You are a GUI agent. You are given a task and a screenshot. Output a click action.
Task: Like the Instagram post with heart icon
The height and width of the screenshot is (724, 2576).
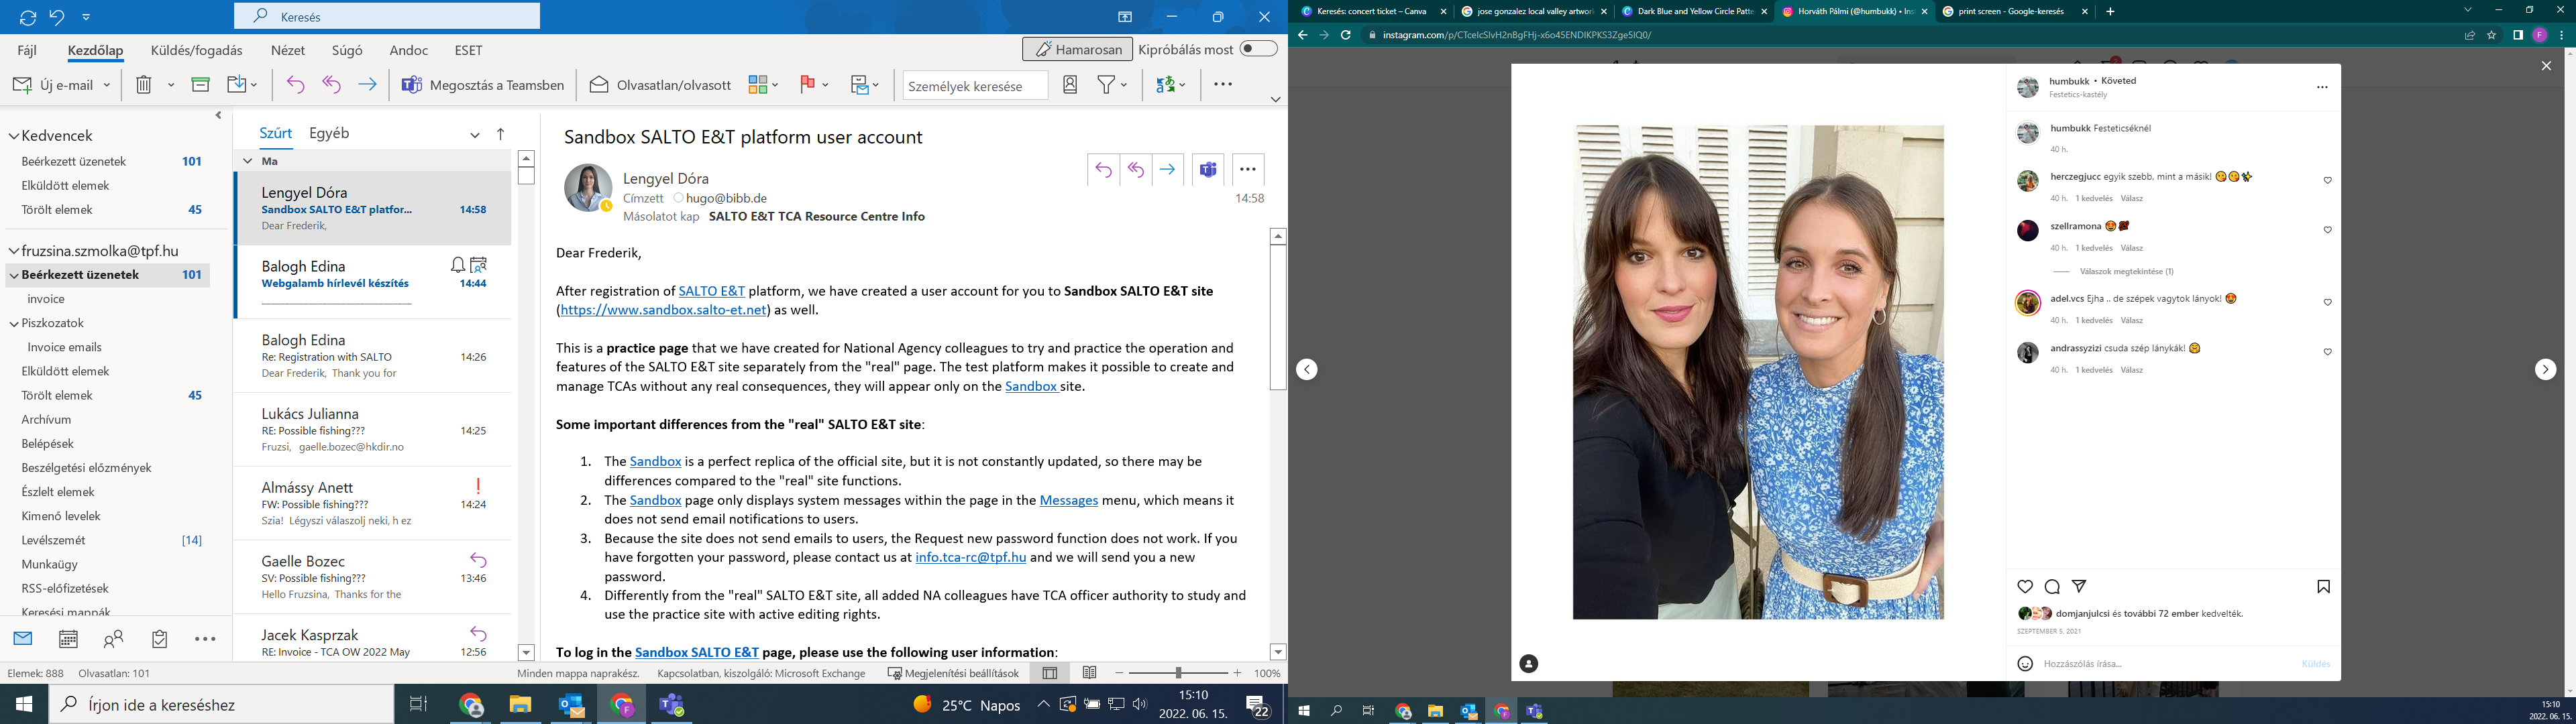pos(2025,587)
